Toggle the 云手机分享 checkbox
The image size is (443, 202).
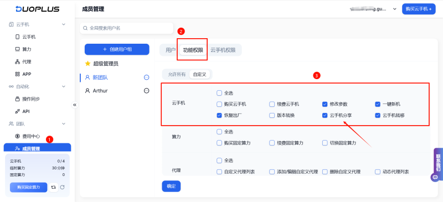pos(324,115)
